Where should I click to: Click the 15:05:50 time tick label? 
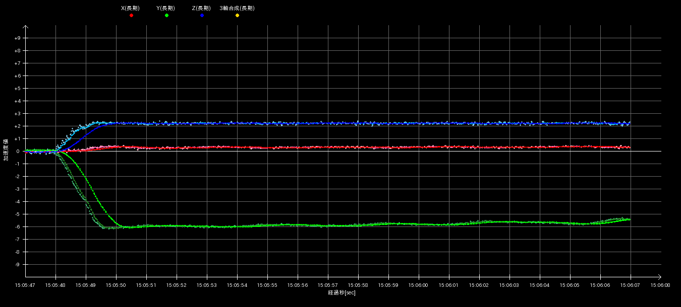pyautogui.click(x=116, y=285)
